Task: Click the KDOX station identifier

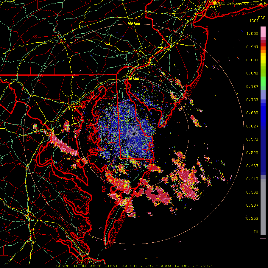Action: 166,266
